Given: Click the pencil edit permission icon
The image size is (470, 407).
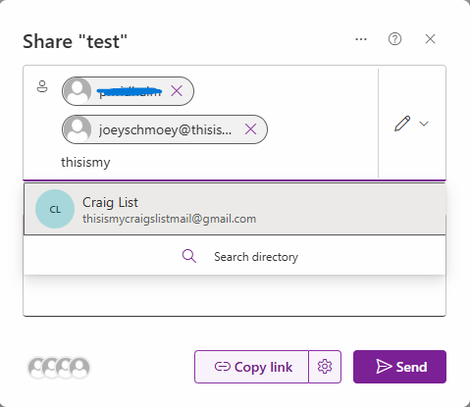Looking at the screenshot, I should tap(402, 124).
